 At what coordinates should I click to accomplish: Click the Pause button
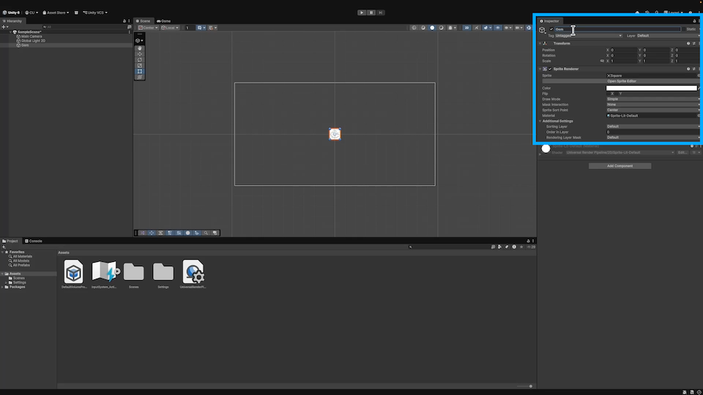(x=371, y=12)
